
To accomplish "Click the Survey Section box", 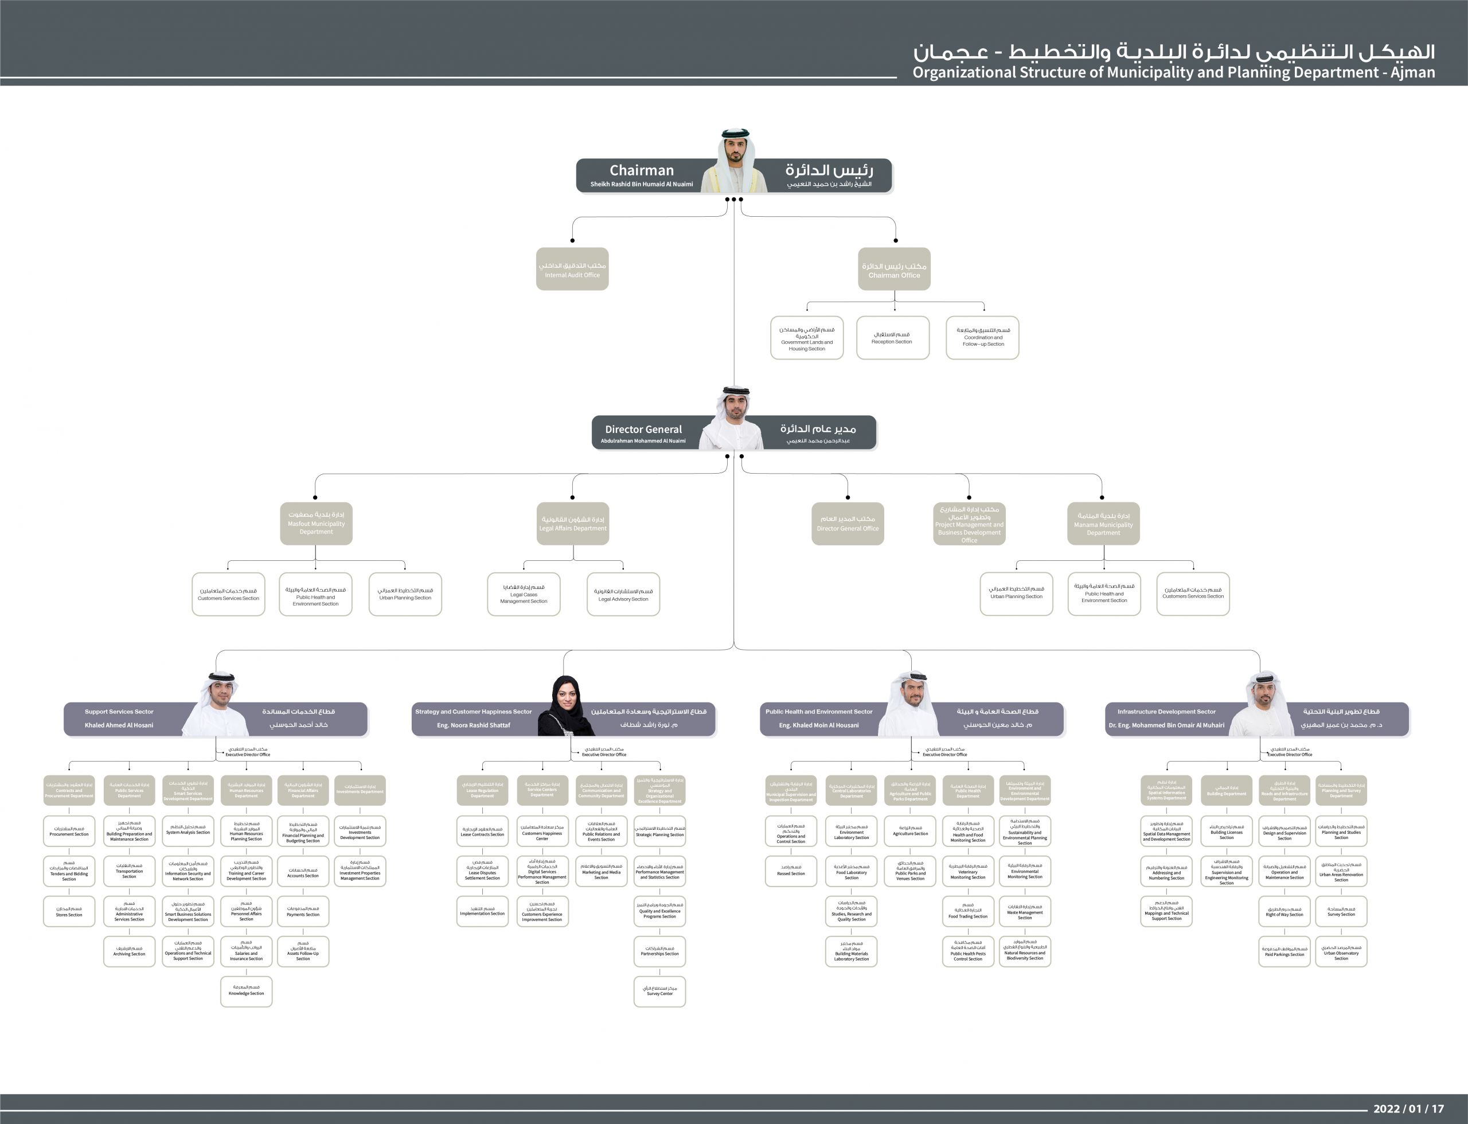I will pyautogui.click(x=1341, y=911).
